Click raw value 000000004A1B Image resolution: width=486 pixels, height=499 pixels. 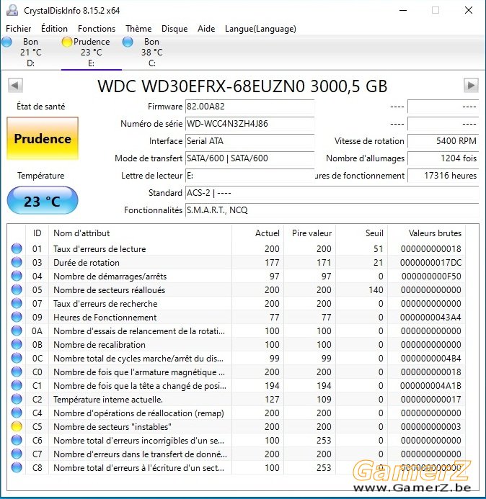click(430, 386)
